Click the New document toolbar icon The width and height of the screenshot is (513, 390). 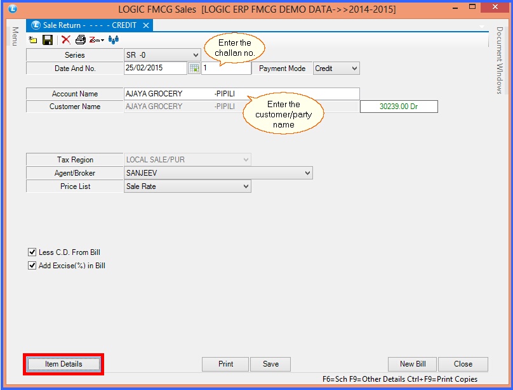[x=33, y=40]
